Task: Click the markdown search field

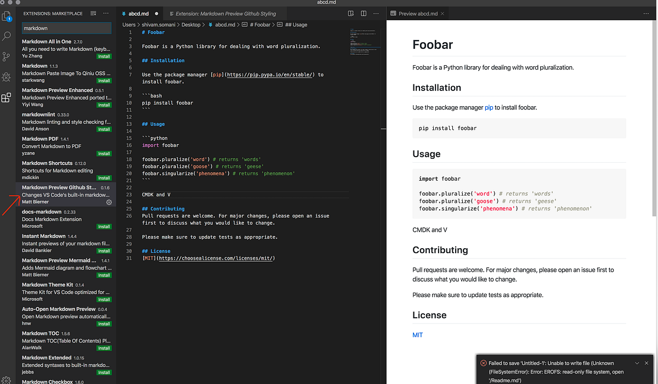Action: click(66, 28)
